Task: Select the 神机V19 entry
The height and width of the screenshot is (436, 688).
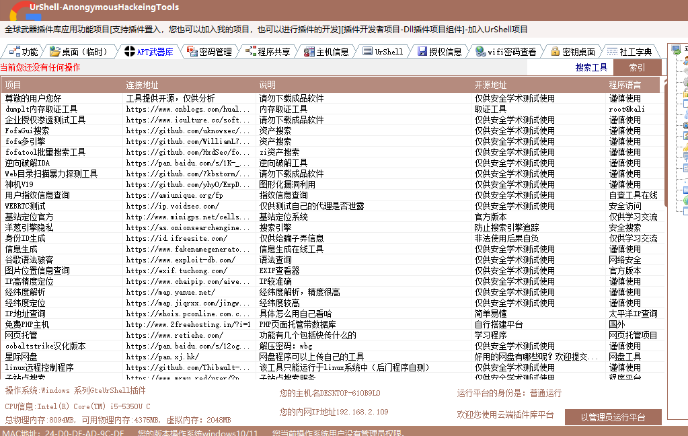Action: tap(332, 184)
